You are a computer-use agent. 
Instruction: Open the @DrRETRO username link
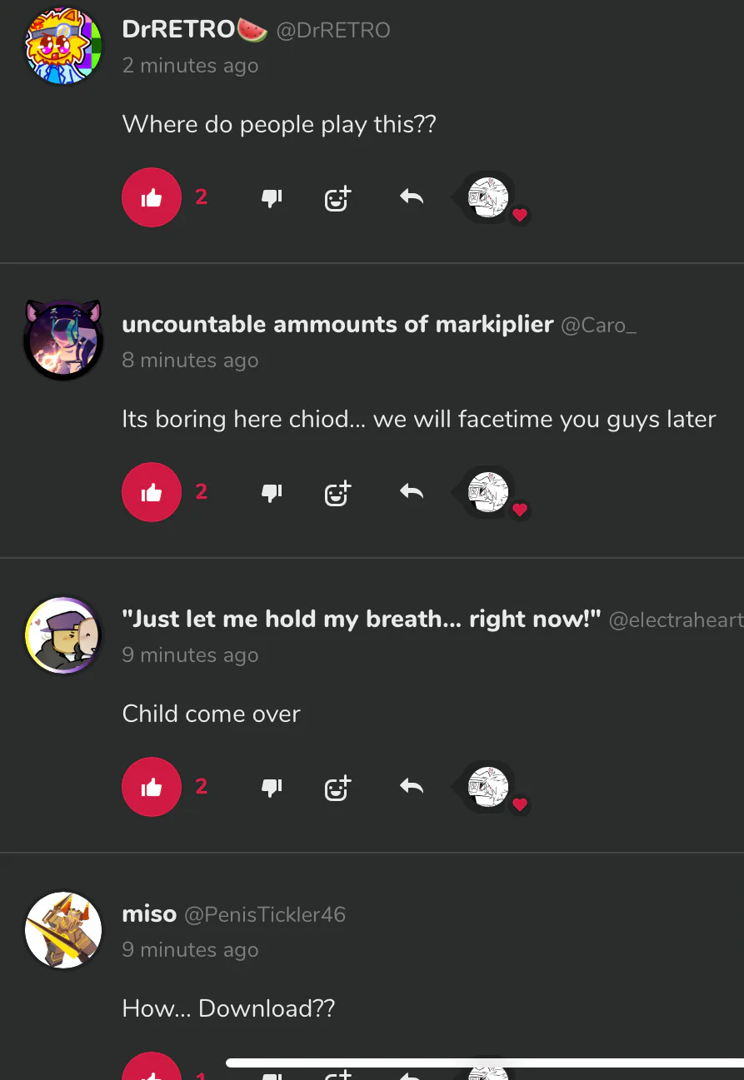(x=333, y=30)
